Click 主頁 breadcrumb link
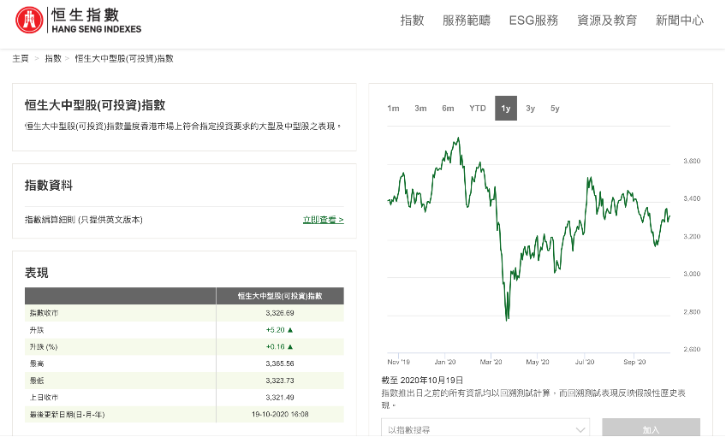726x437 pixels. coord(21,58)
